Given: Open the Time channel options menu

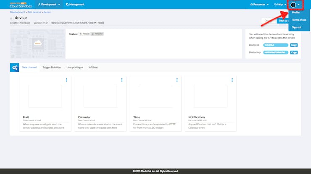Looking at the screenshot, I should [177, 80].
